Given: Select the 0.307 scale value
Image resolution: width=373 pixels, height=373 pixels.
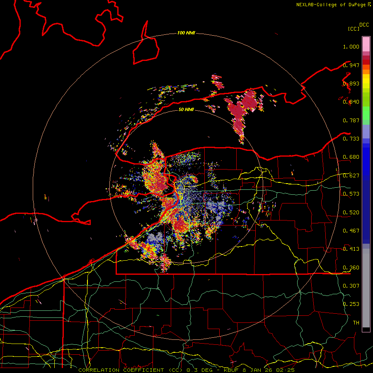Looking at the screenshot, I should coord(351,286).
